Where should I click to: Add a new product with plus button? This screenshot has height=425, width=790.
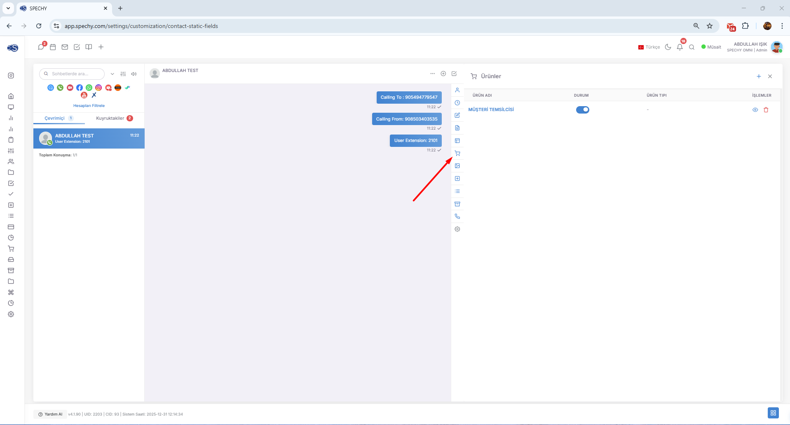pos(759,77)
